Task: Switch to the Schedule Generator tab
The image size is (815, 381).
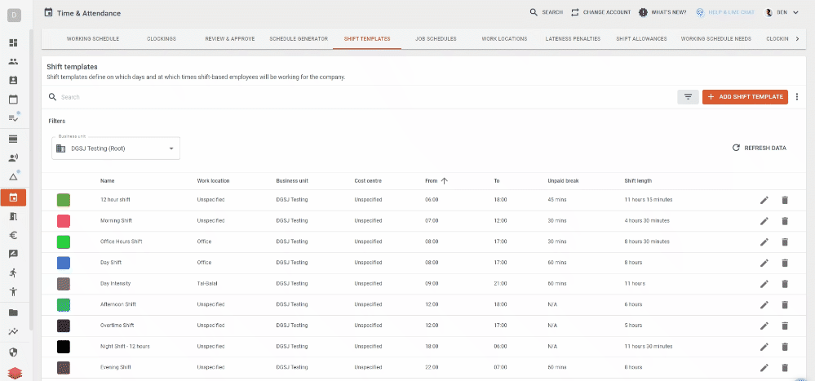Action: pyautogui.click(x=299, y=39)
